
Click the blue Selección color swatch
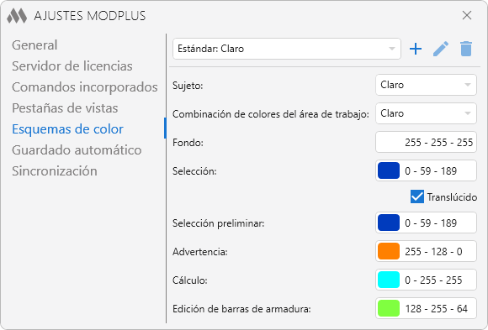[x=389, y=170]
